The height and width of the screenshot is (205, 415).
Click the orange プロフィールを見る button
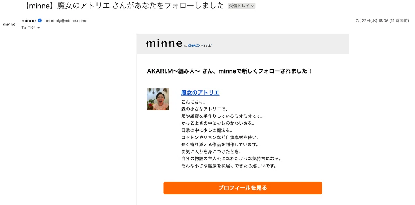point(243,188)
